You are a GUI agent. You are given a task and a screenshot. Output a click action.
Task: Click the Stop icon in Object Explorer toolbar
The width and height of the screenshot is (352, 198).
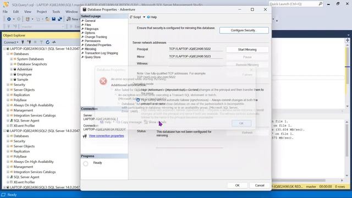[x=35, y=42]
